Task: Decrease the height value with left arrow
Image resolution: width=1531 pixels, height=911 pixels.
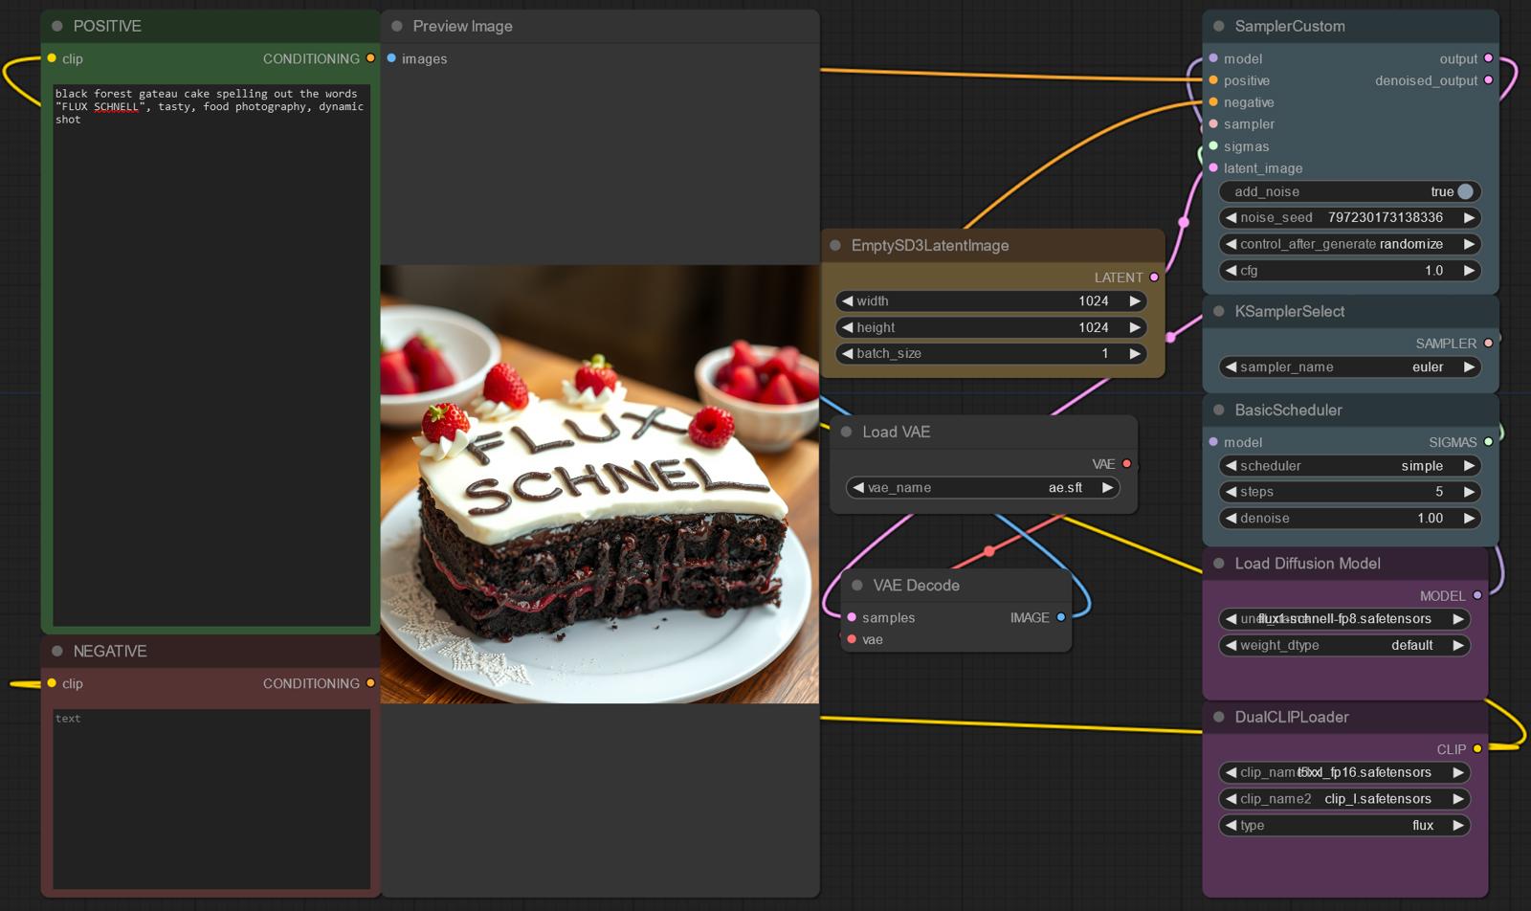Action: coord(847,327)
